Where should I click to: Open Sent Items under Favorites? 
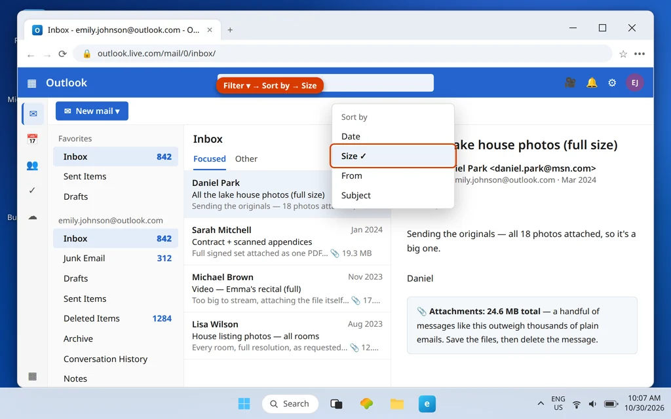click(x=115, y=177)
